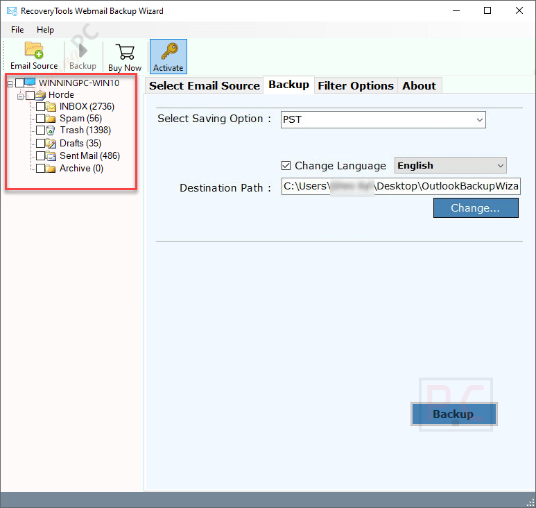
Task: Open the English language dropdown
Action: [x=451, y=166]
